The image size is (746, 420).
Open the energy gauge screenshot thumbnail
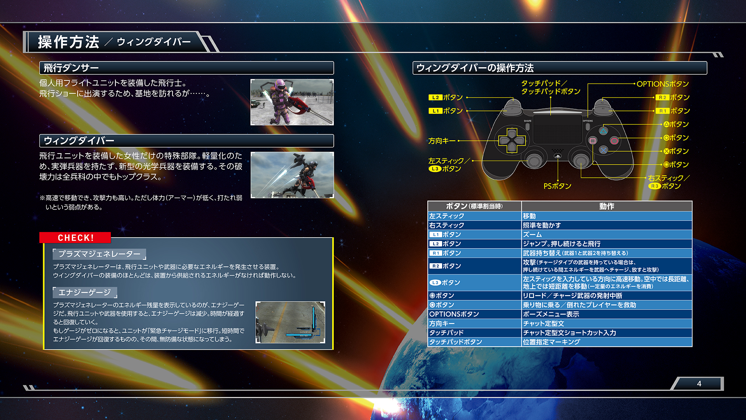(290, 322)
